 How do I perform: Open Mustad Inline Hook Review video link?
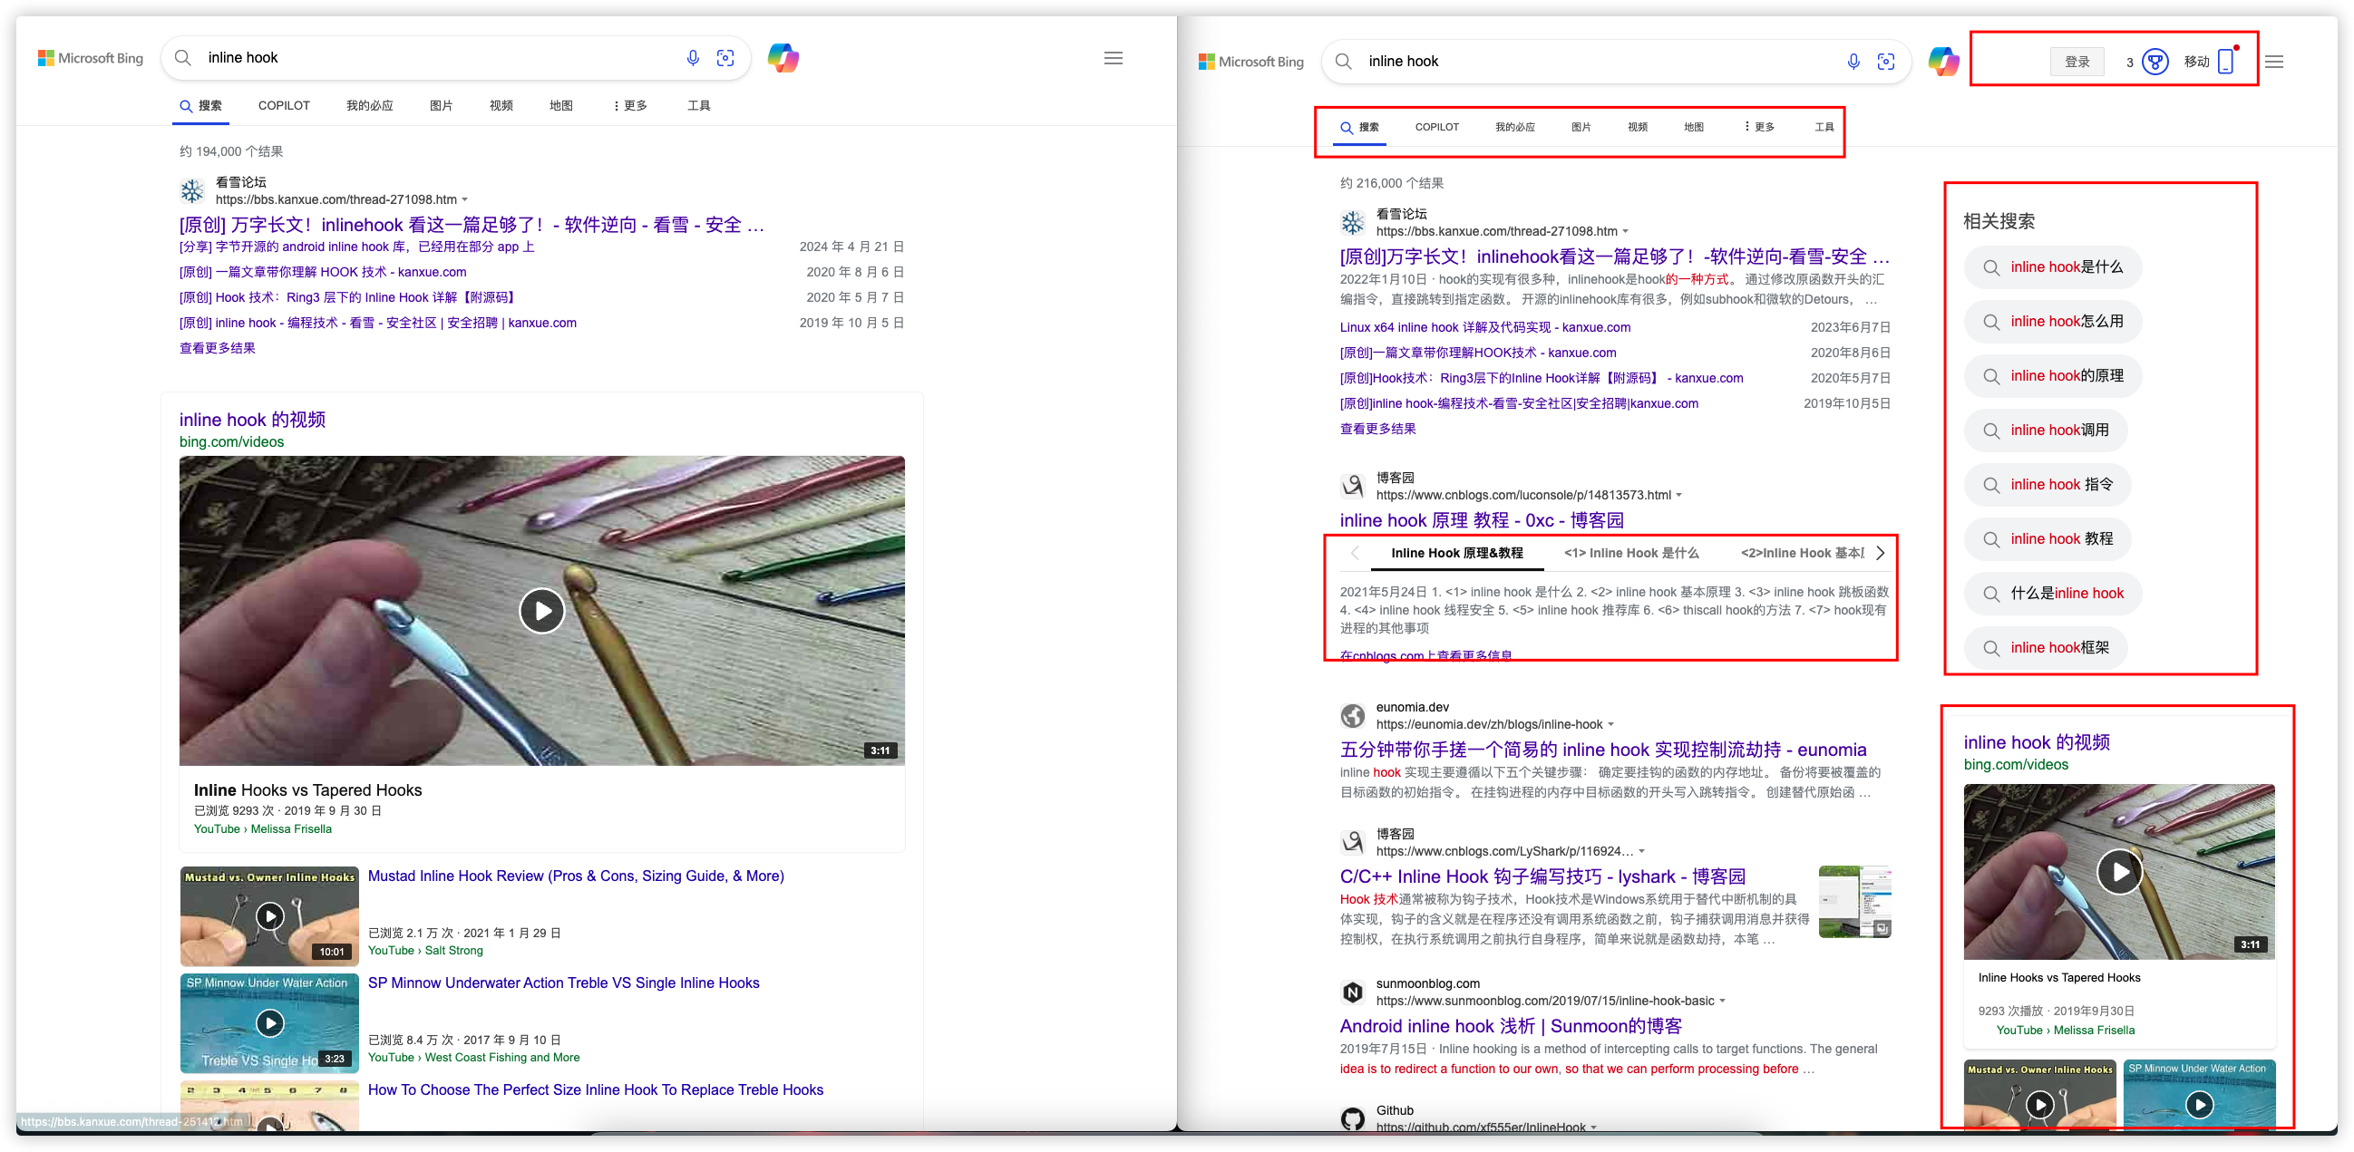[x=576, y=876]
